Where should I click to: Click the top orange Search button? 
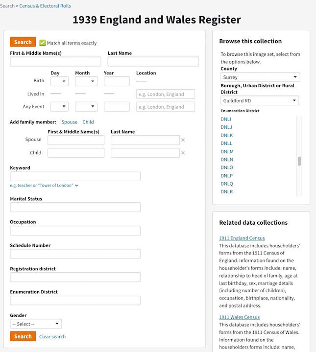click(x=23, y=42)
